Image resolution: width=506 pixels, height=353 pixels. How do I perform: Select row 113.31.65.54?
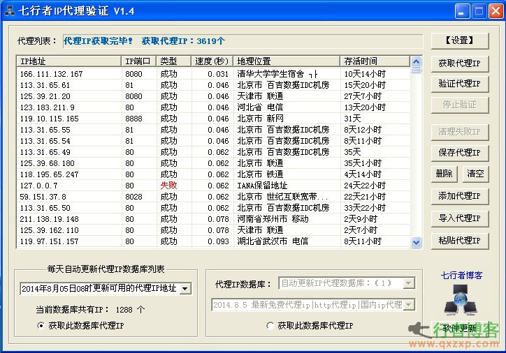[x=213, y=141]
